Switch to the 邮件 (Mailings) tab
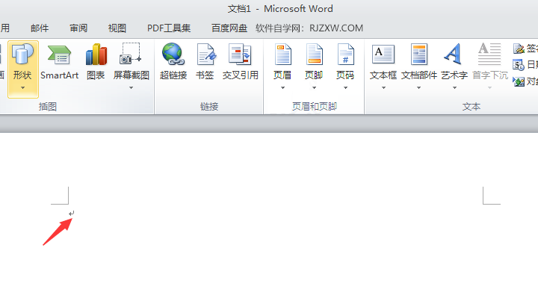 (x=40, y=28)
